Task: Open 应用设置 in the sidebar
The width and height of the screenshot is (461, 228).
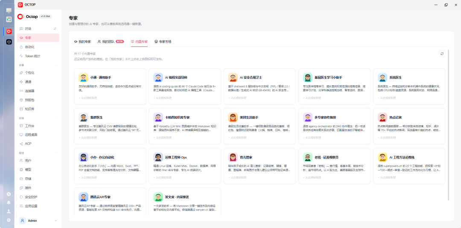Action: 38,206
